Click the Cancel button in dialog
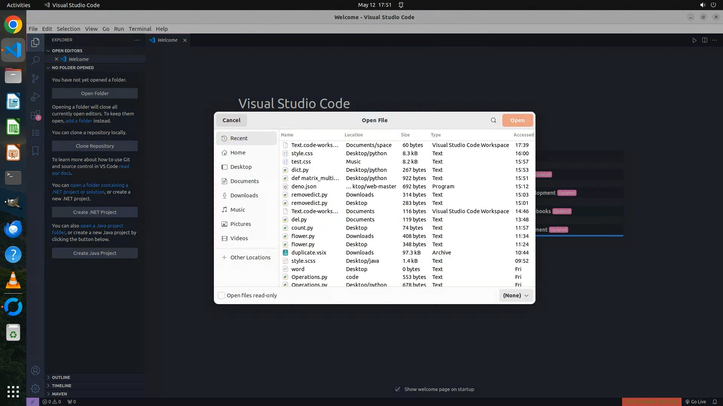The image size is (723, 406). click(x=231, y=120)
